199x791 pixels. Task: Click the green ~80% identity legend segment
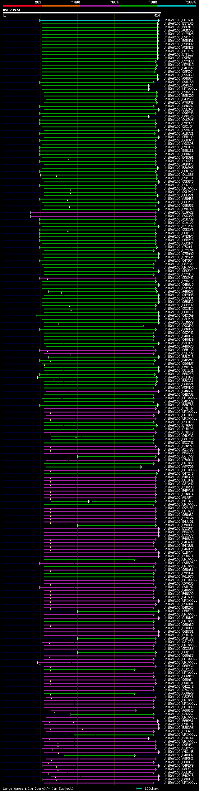tap(138, 6)
